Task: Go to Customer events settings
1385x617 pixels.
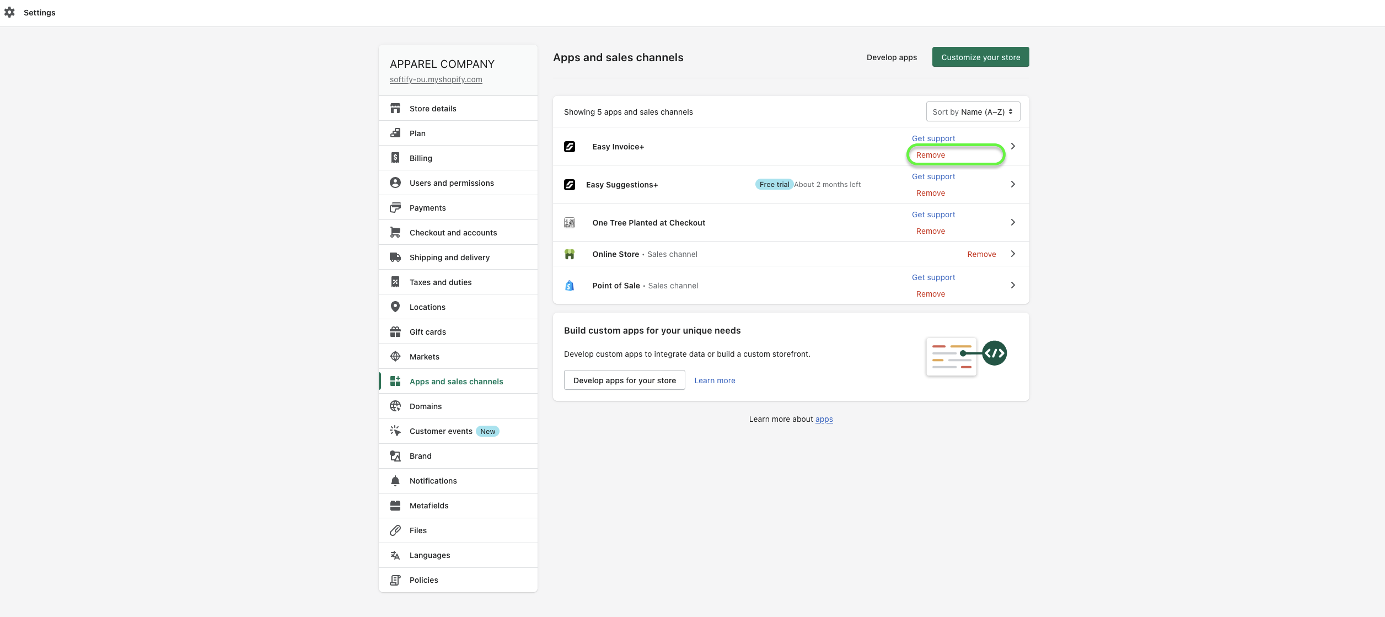Action: [x=441, y=431]
